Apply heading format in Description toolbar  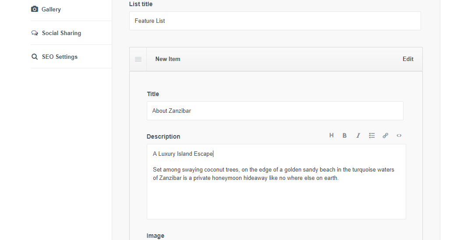pyautogui.click(x=332, y=136)
